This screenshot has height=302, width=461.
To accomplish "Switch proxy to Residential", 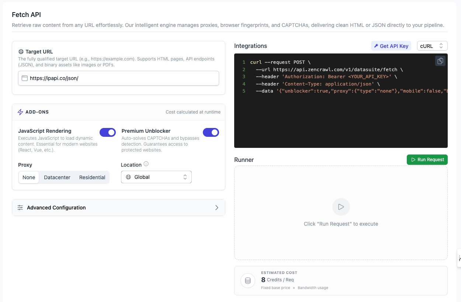I will 92,177.
